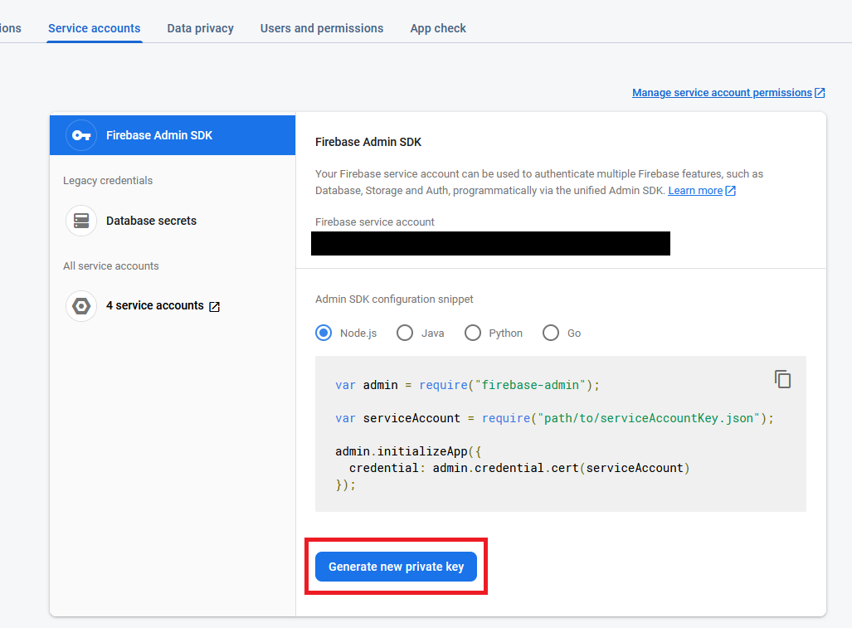Click the redacted Firebase service account field

[490, 243]
